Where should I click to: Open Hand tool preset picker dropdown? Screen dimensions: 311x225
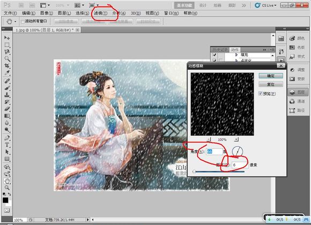15,21
